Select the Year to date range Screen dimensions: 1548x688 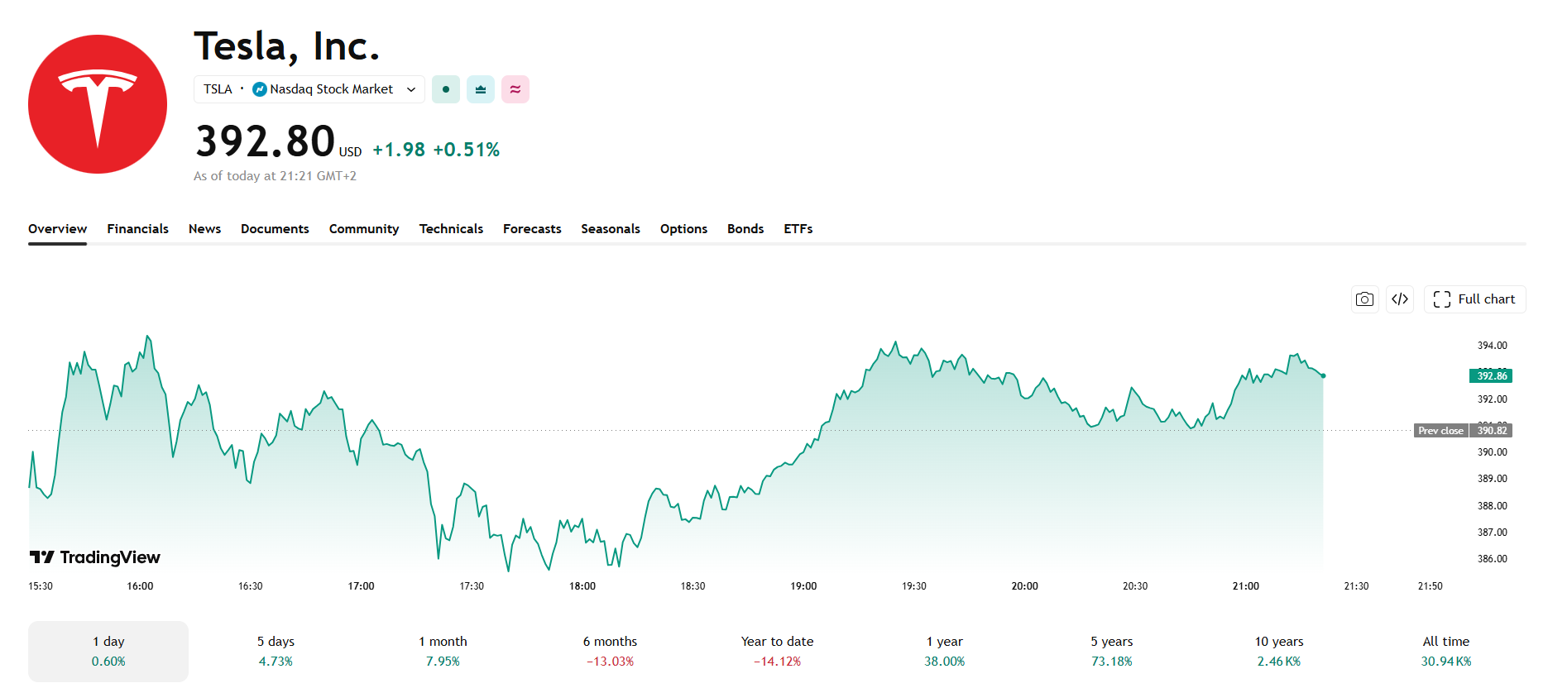click(777, 652)
